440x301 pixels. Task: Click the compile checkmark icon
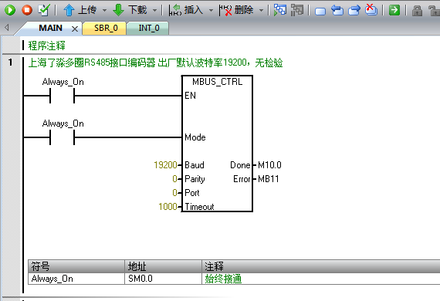pyautogui.click(x=44, y=10)
